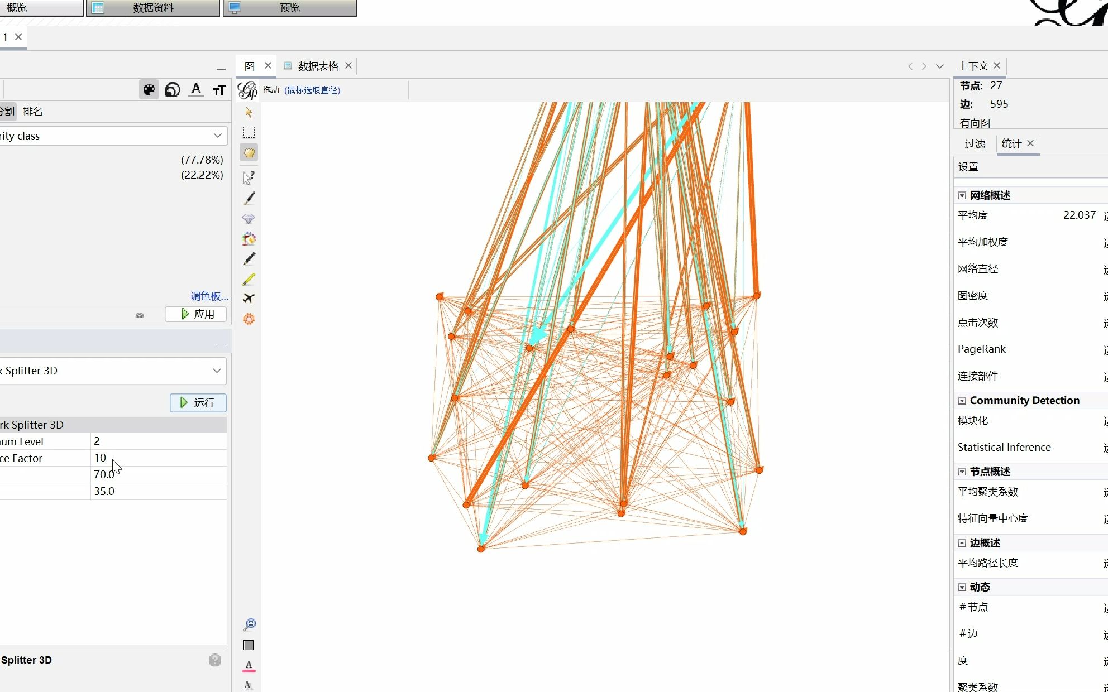The height and width of the screenshot is (692, 1108).
Task: Select the colorful brush tool
Action: tap(249, 239)
